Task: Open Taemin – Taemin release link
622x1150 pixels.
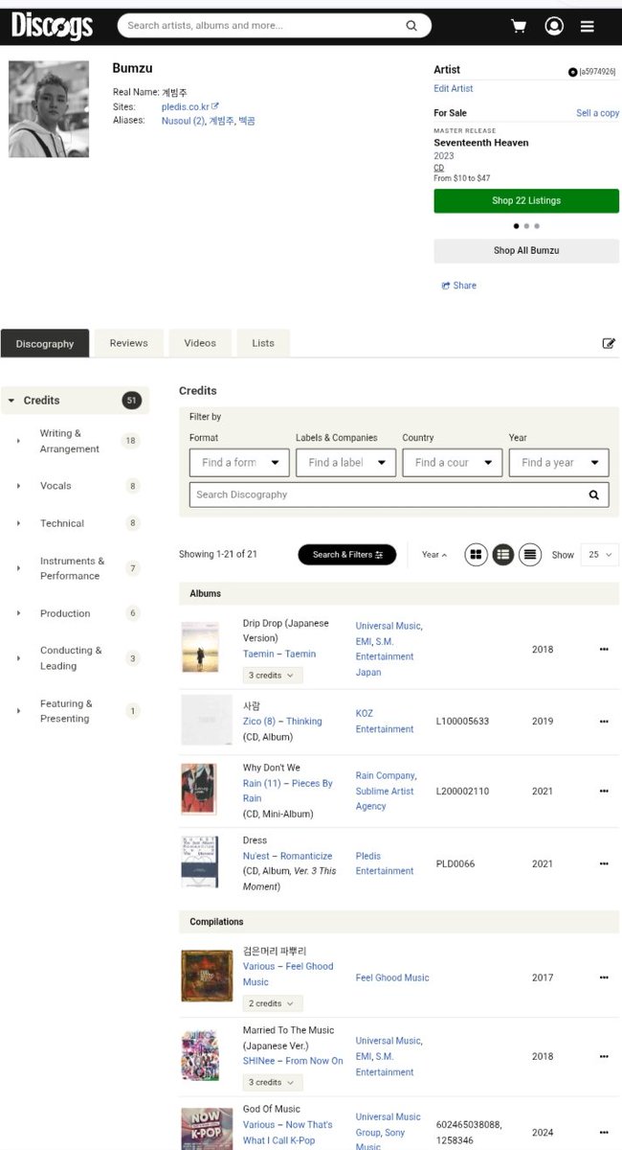Action: 279,654
